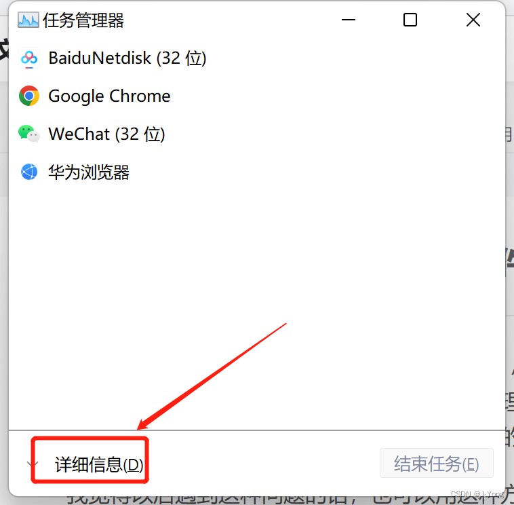Click the Task Manager title bar icon
514x505 pixels.
28,20
